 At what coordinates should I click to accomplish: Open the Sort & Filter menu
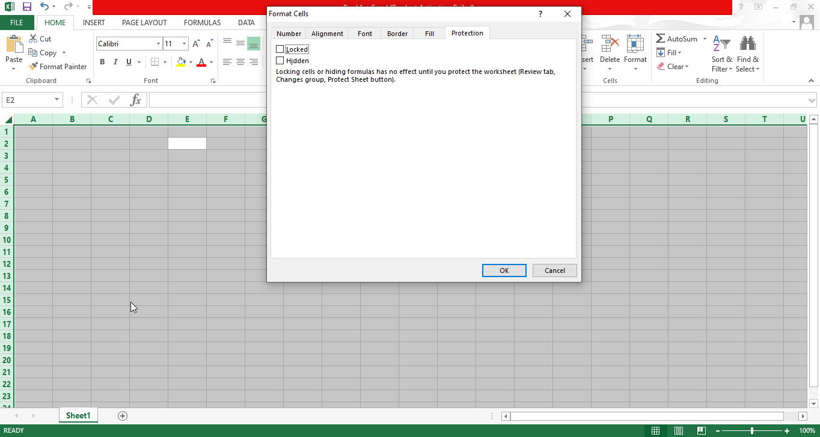pyautogui.click(x=722, y=53)
